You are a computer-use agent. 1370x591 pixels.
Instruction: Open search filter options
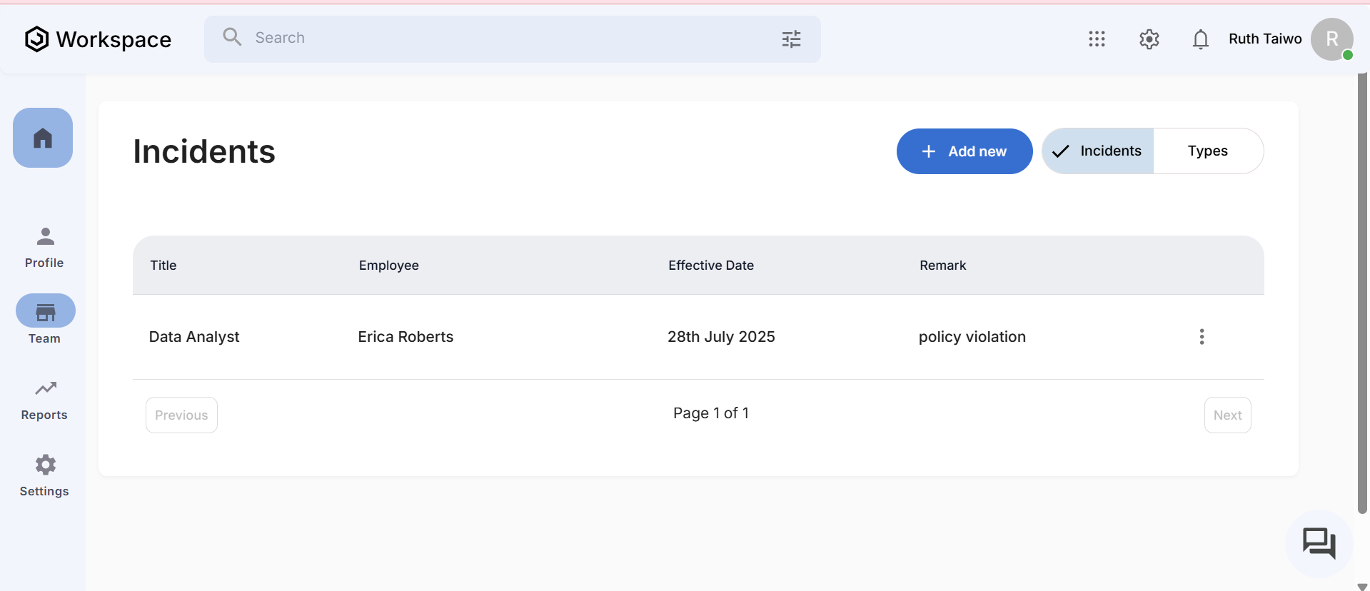[x=791, y=39]
